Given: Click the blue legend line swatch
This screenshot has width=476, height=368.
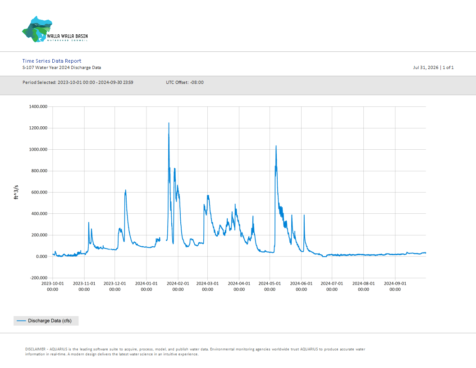Looking at the screenshot, I should 21,321.
